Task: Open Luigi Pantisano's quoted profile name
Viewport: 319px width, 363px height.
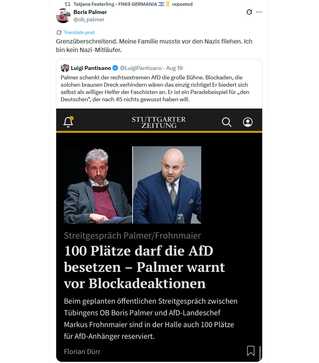Action: tap(91, 68)
